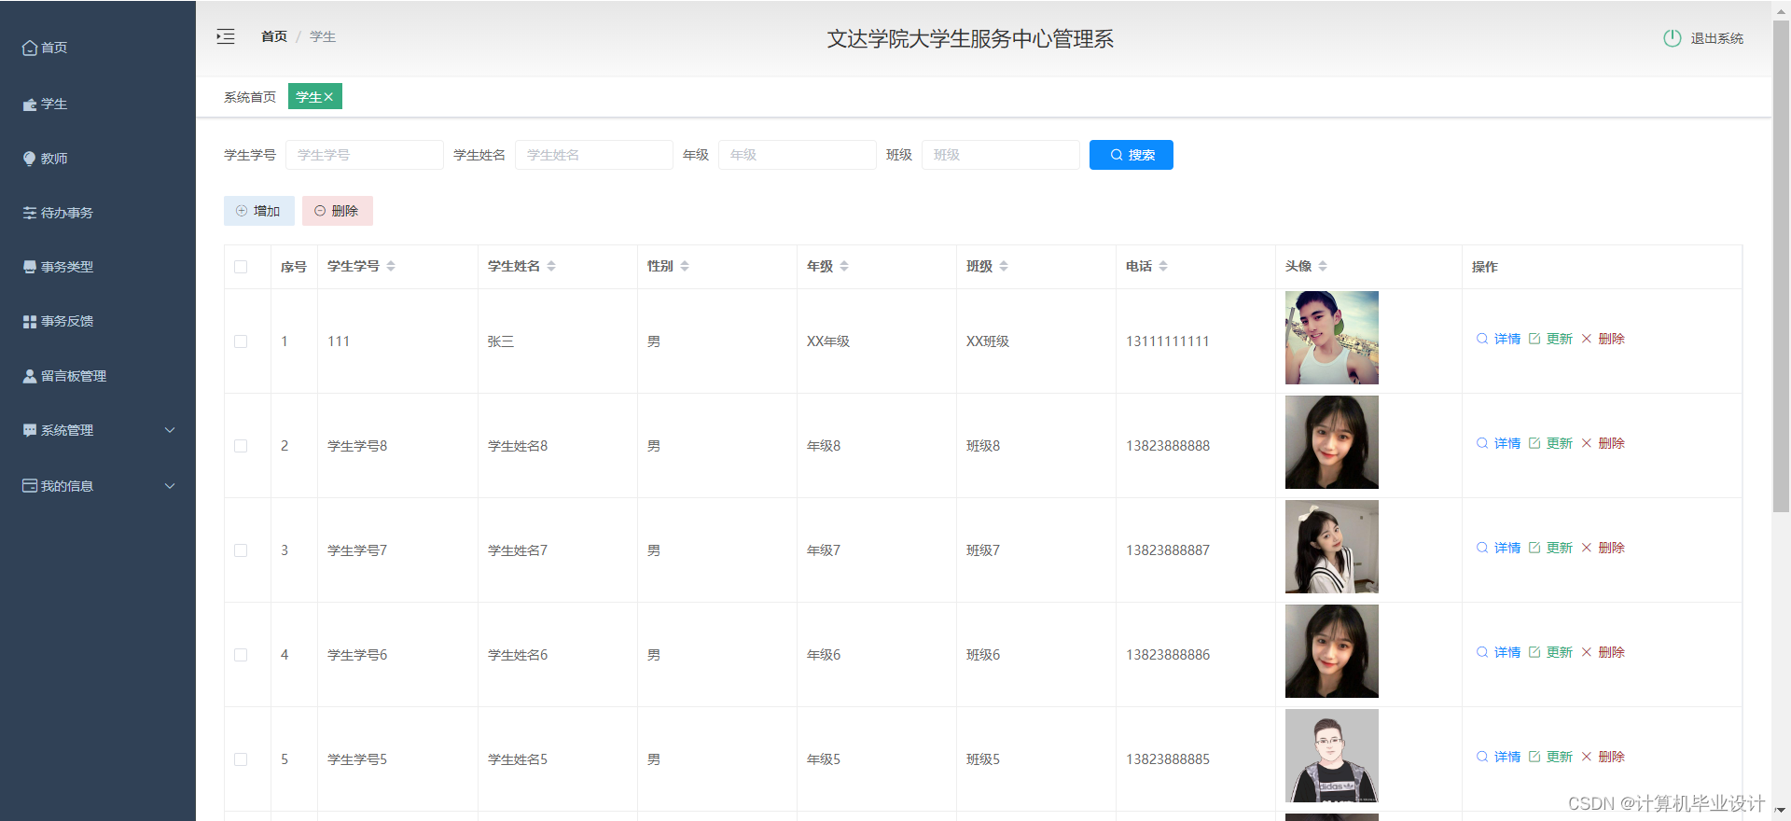Check the checkbox for row 学生姓名8
Screen dimensions: 1791x821
point(241,446)
